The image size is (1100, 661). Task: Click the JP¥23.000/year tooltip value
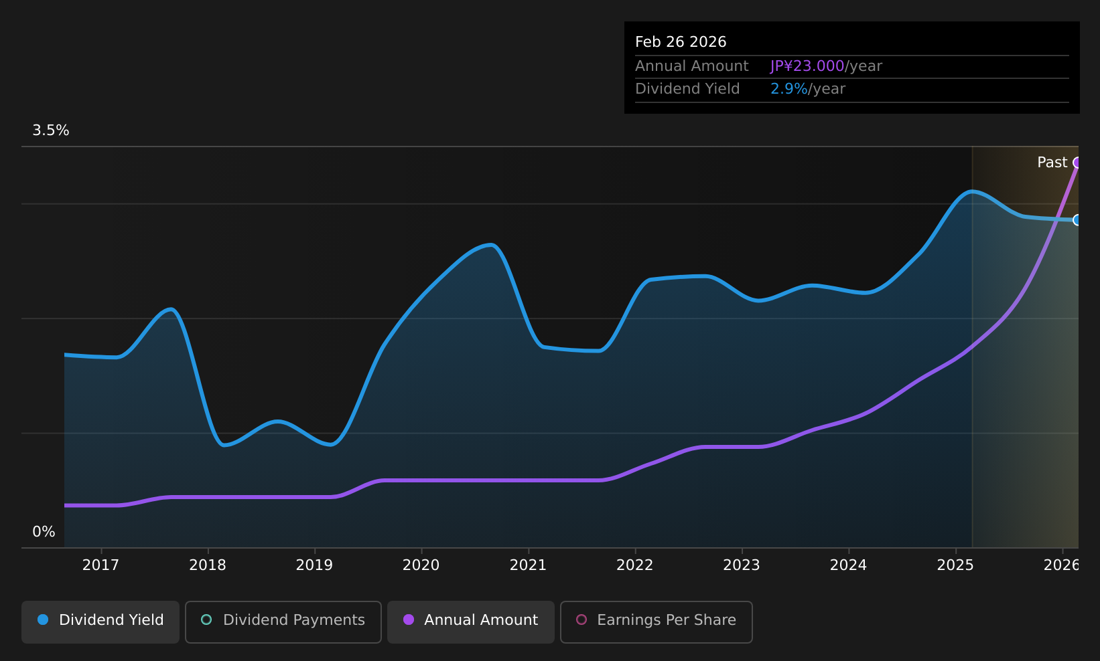click(x=826, y=66)
